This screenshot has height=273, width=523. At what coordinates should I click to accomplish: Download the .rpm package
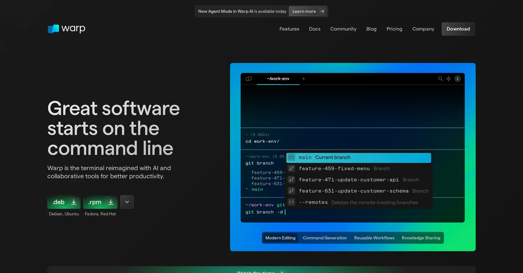click(x=100, y=202)
